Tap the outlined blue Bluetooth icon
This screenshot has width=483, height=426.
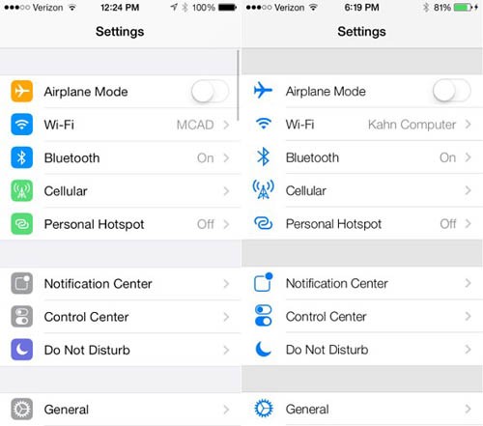click(264, 157)
